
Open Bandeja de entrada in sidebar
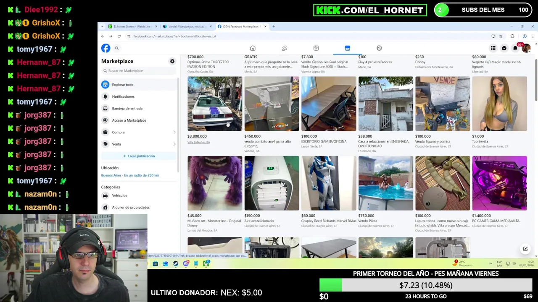[139, 108]
